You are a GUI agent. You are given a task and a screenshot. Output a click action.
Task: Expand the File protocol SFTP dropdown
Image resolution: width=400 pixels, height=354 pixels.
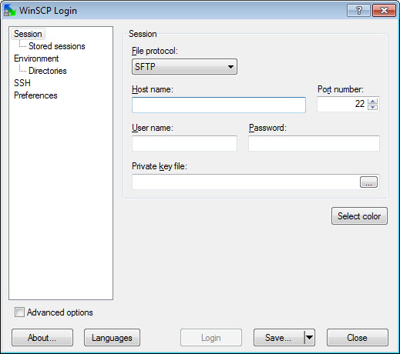click(x=184, y=67)
